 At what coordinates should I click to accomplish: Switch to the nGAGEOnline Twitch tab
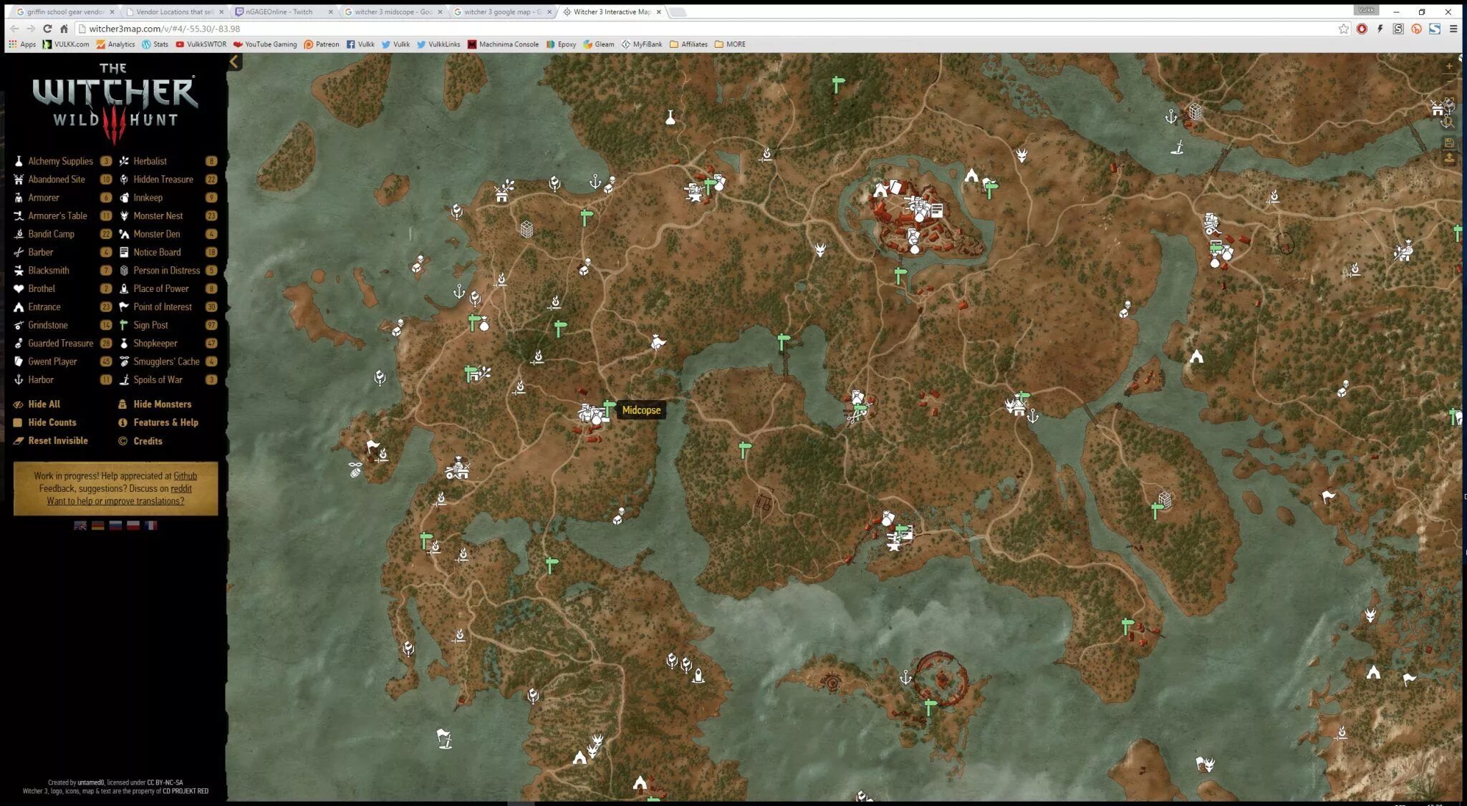tap(279, 11)
